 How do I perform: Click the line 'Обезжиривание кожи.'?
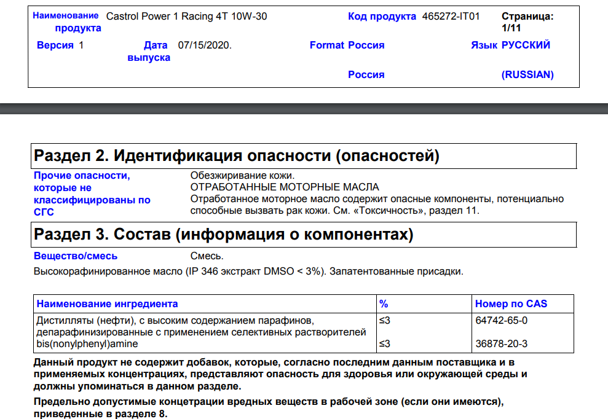coord(242,176)
